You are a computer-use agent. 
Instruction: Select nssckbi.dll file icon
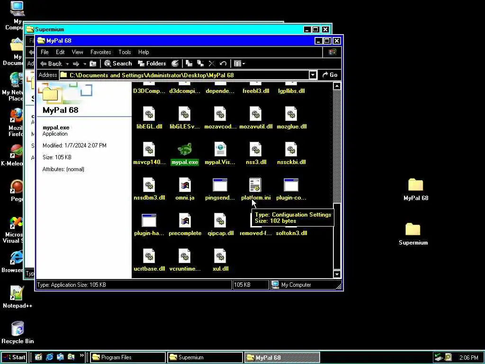point(291,149)
